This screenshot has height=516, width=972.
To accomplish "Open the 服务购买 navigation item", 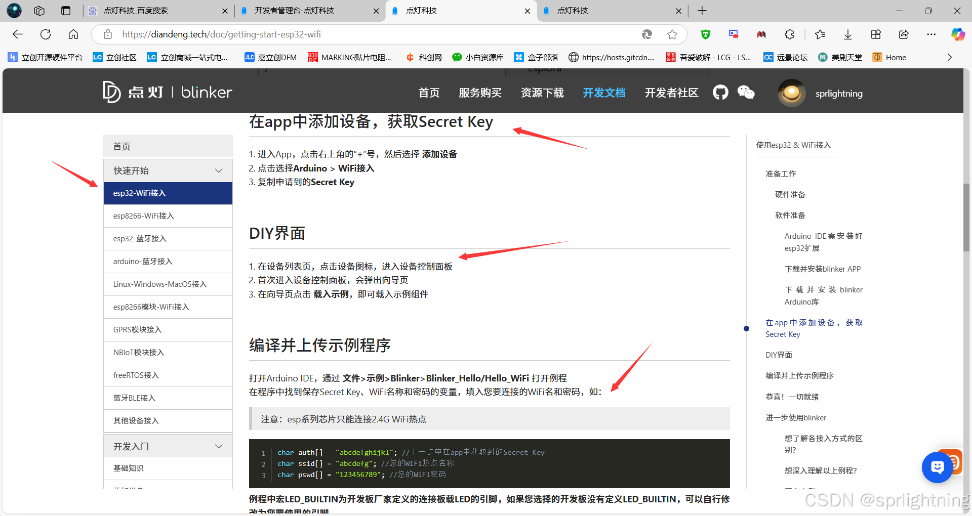I will coord(480,93).
